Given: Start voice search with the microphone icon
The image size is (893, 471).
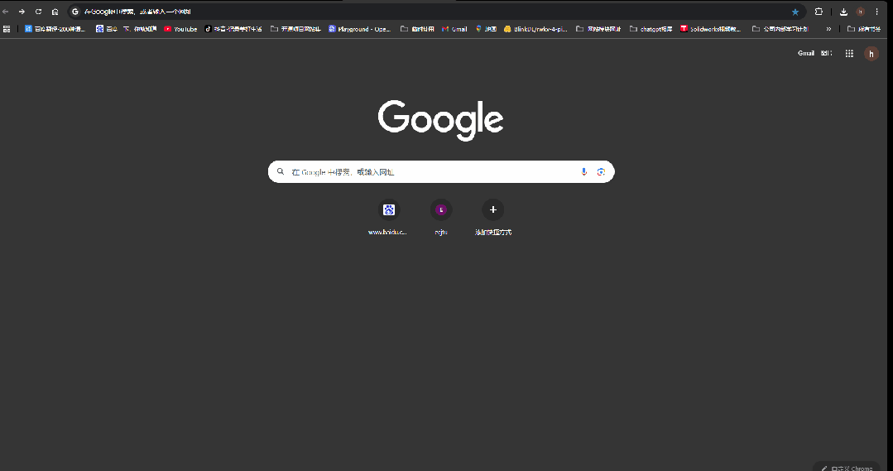Looking at the screenshot, I should pyautogui.click(x=583, y=172).
